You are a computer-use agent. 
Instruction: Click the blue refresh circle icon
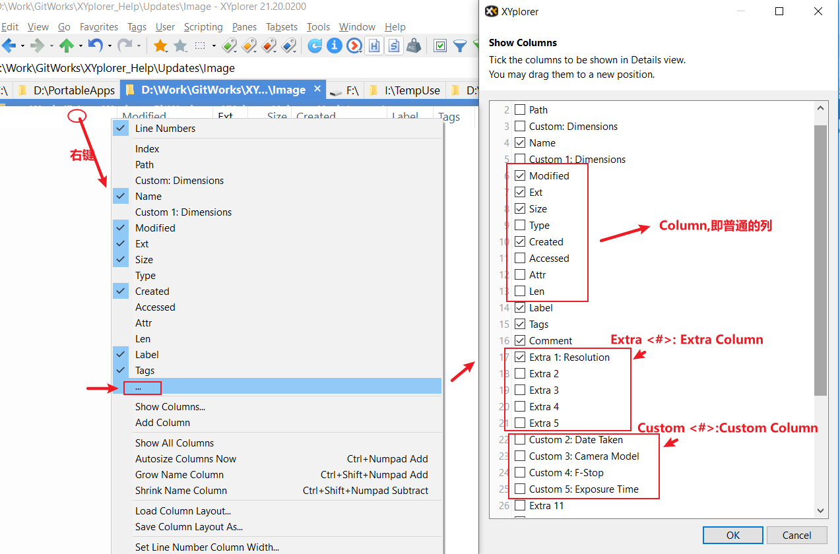(x=315, y=46)
